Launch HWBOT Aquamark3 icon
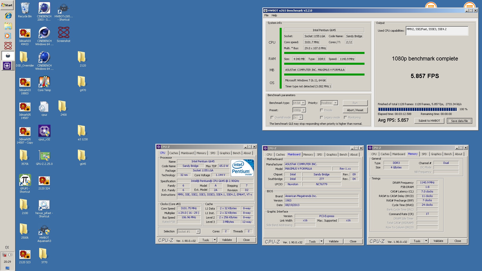Screen dimensions: 482x271 click(x=44, y=233)
